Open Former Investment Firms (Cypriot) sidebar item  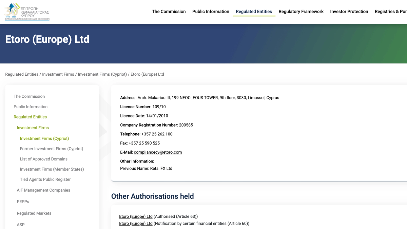52,149
